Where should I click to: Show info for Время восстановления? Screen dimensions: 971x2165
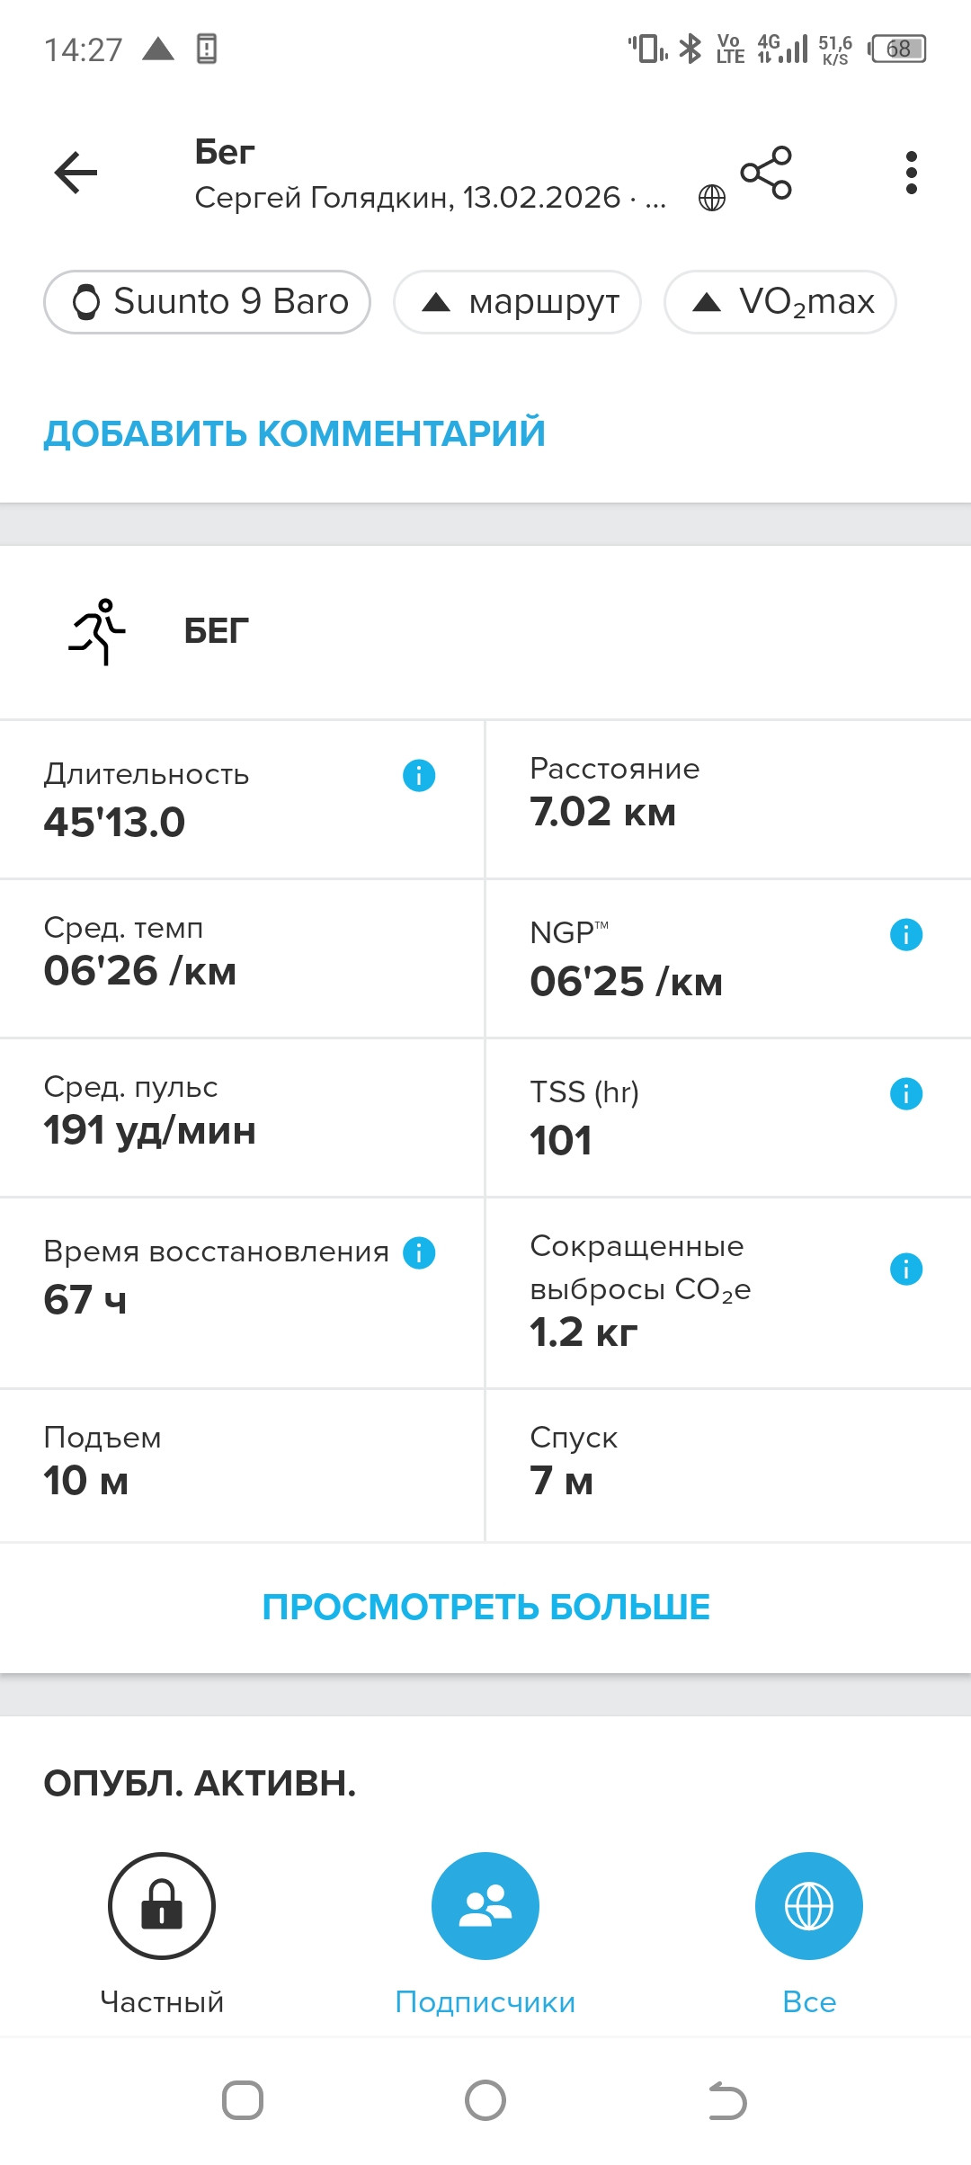coord(419,1252)
